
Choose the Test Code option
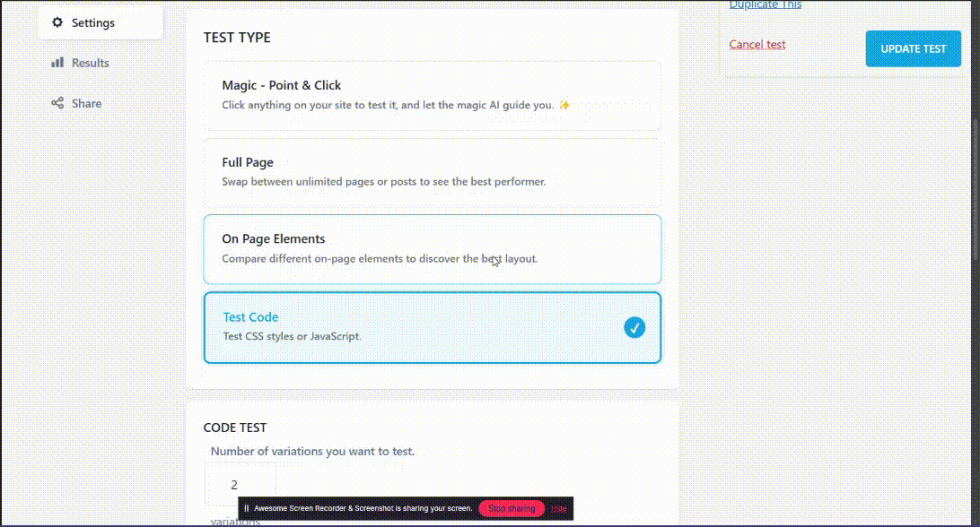point(433,325)
